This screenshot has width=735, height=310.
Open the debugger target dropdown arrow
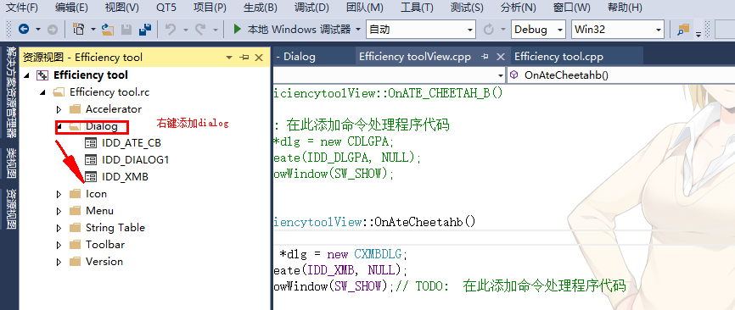tap(358, 30)
